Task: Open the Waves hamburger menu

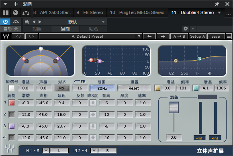Action: pyautogui.click(x=229, y=36)
